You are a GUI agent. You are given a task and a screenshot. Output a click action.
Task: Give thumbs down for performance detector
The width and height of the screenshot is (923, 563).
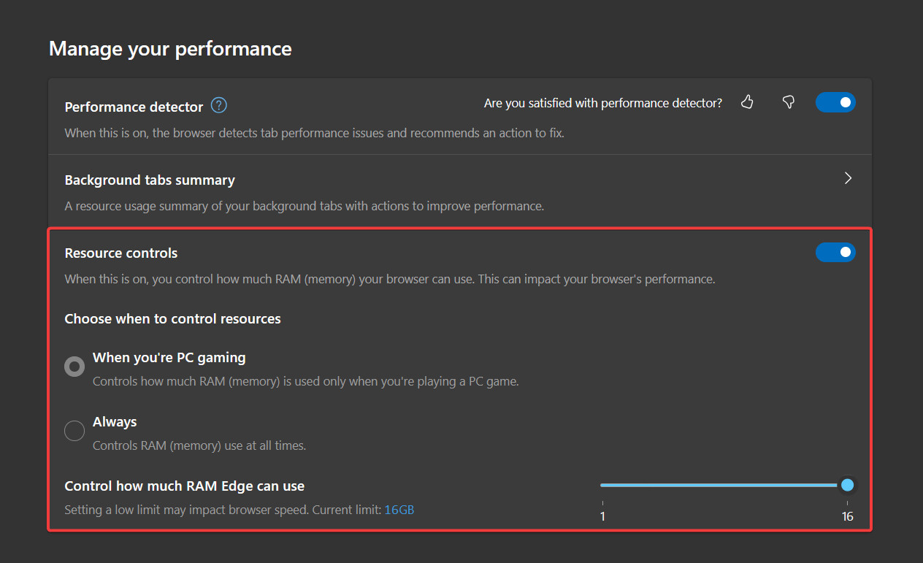[x=788, y=102]
